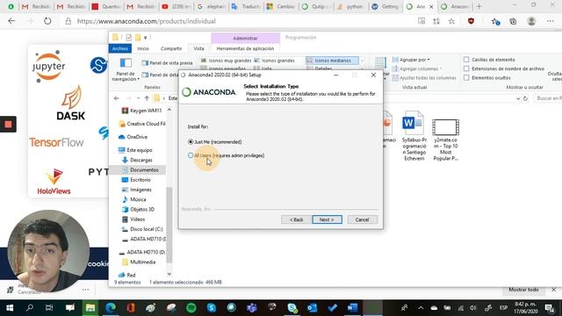
Task: Open Agrupar por dropdown
Action: coord(411,60)
